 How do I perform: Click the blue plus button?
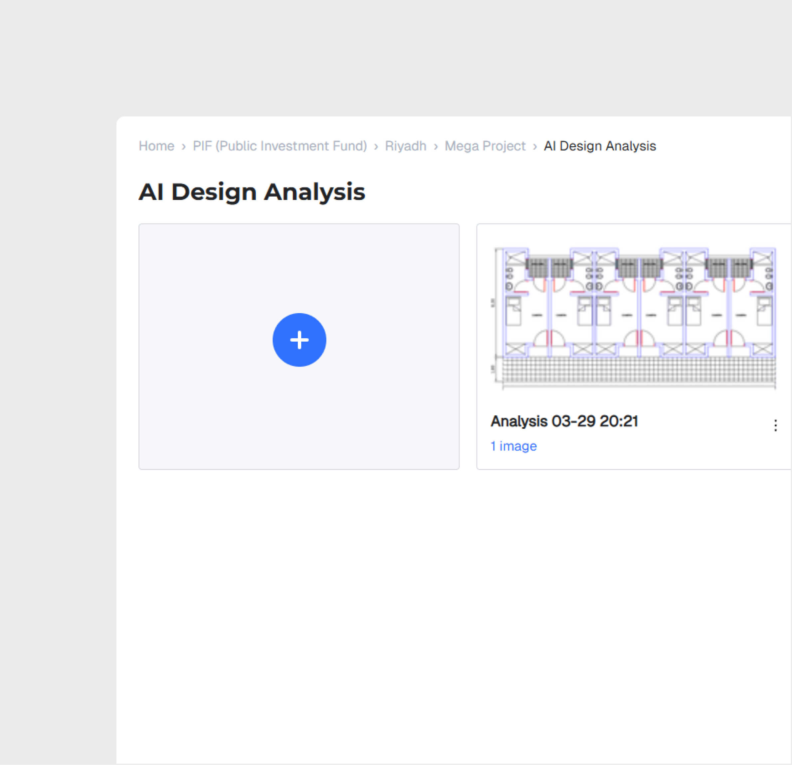coord(299,340)
